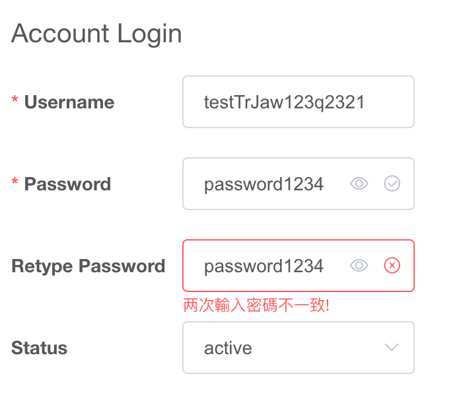Click the red password mismatch error message
This screenshot has width=461, height=411.
click(x=256, y=305)
